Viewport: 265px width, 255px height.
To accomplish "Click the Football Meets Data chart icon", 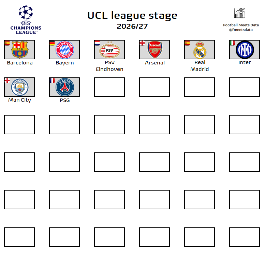I will (x=239, y=13).
